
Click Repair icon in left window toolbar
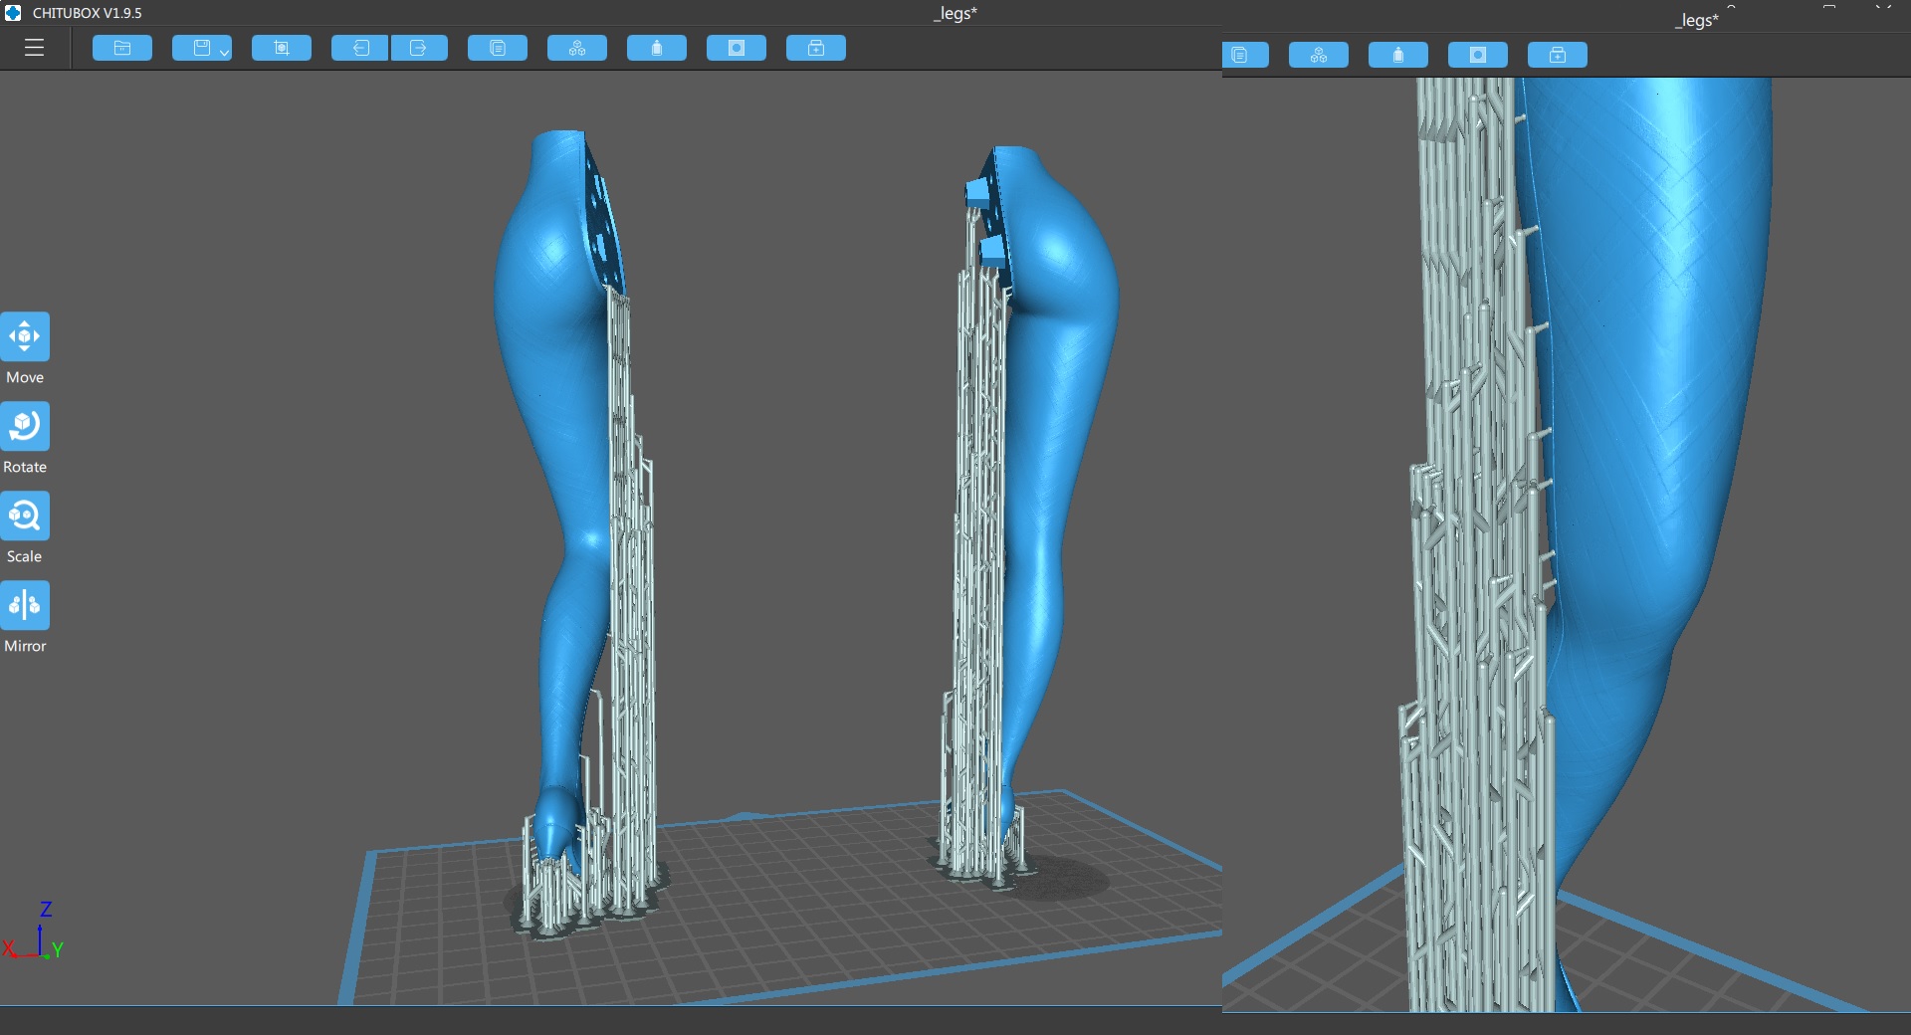816,48
